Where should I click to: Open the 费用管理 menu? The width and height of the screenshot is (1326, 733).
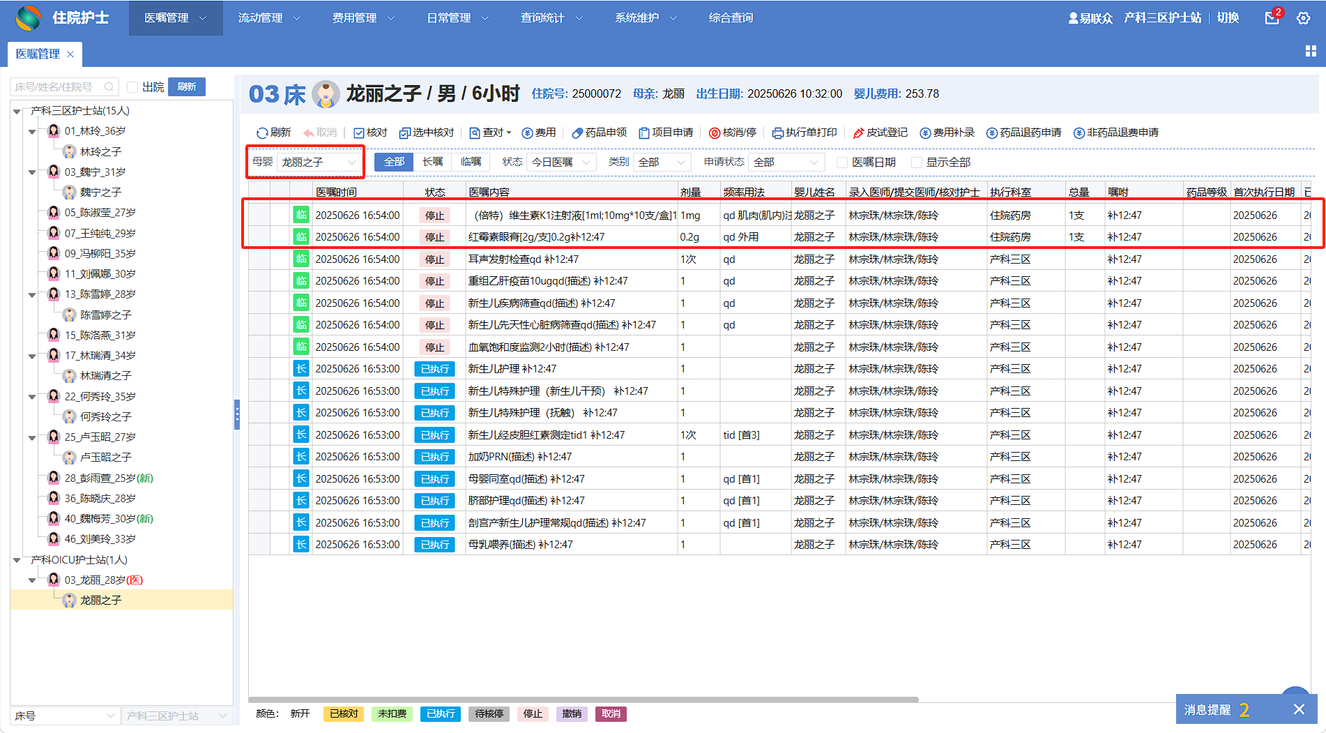click(x=363, y=18)
